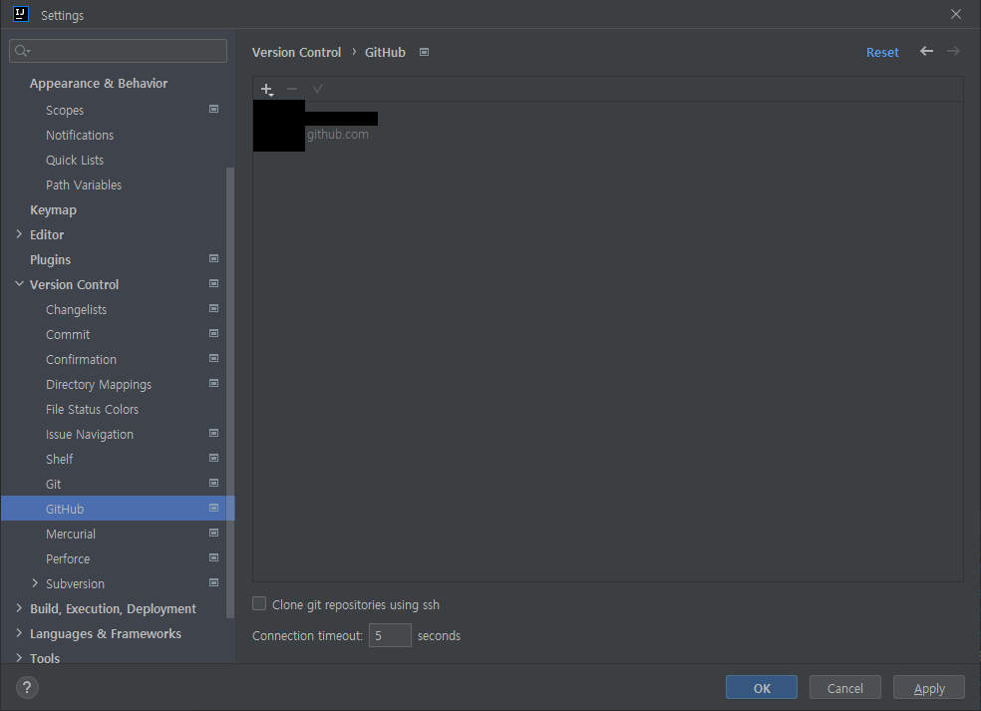This screenshot has width=981, height=711.
Task: Open Mercurial settings page
Action: [70, 533]
